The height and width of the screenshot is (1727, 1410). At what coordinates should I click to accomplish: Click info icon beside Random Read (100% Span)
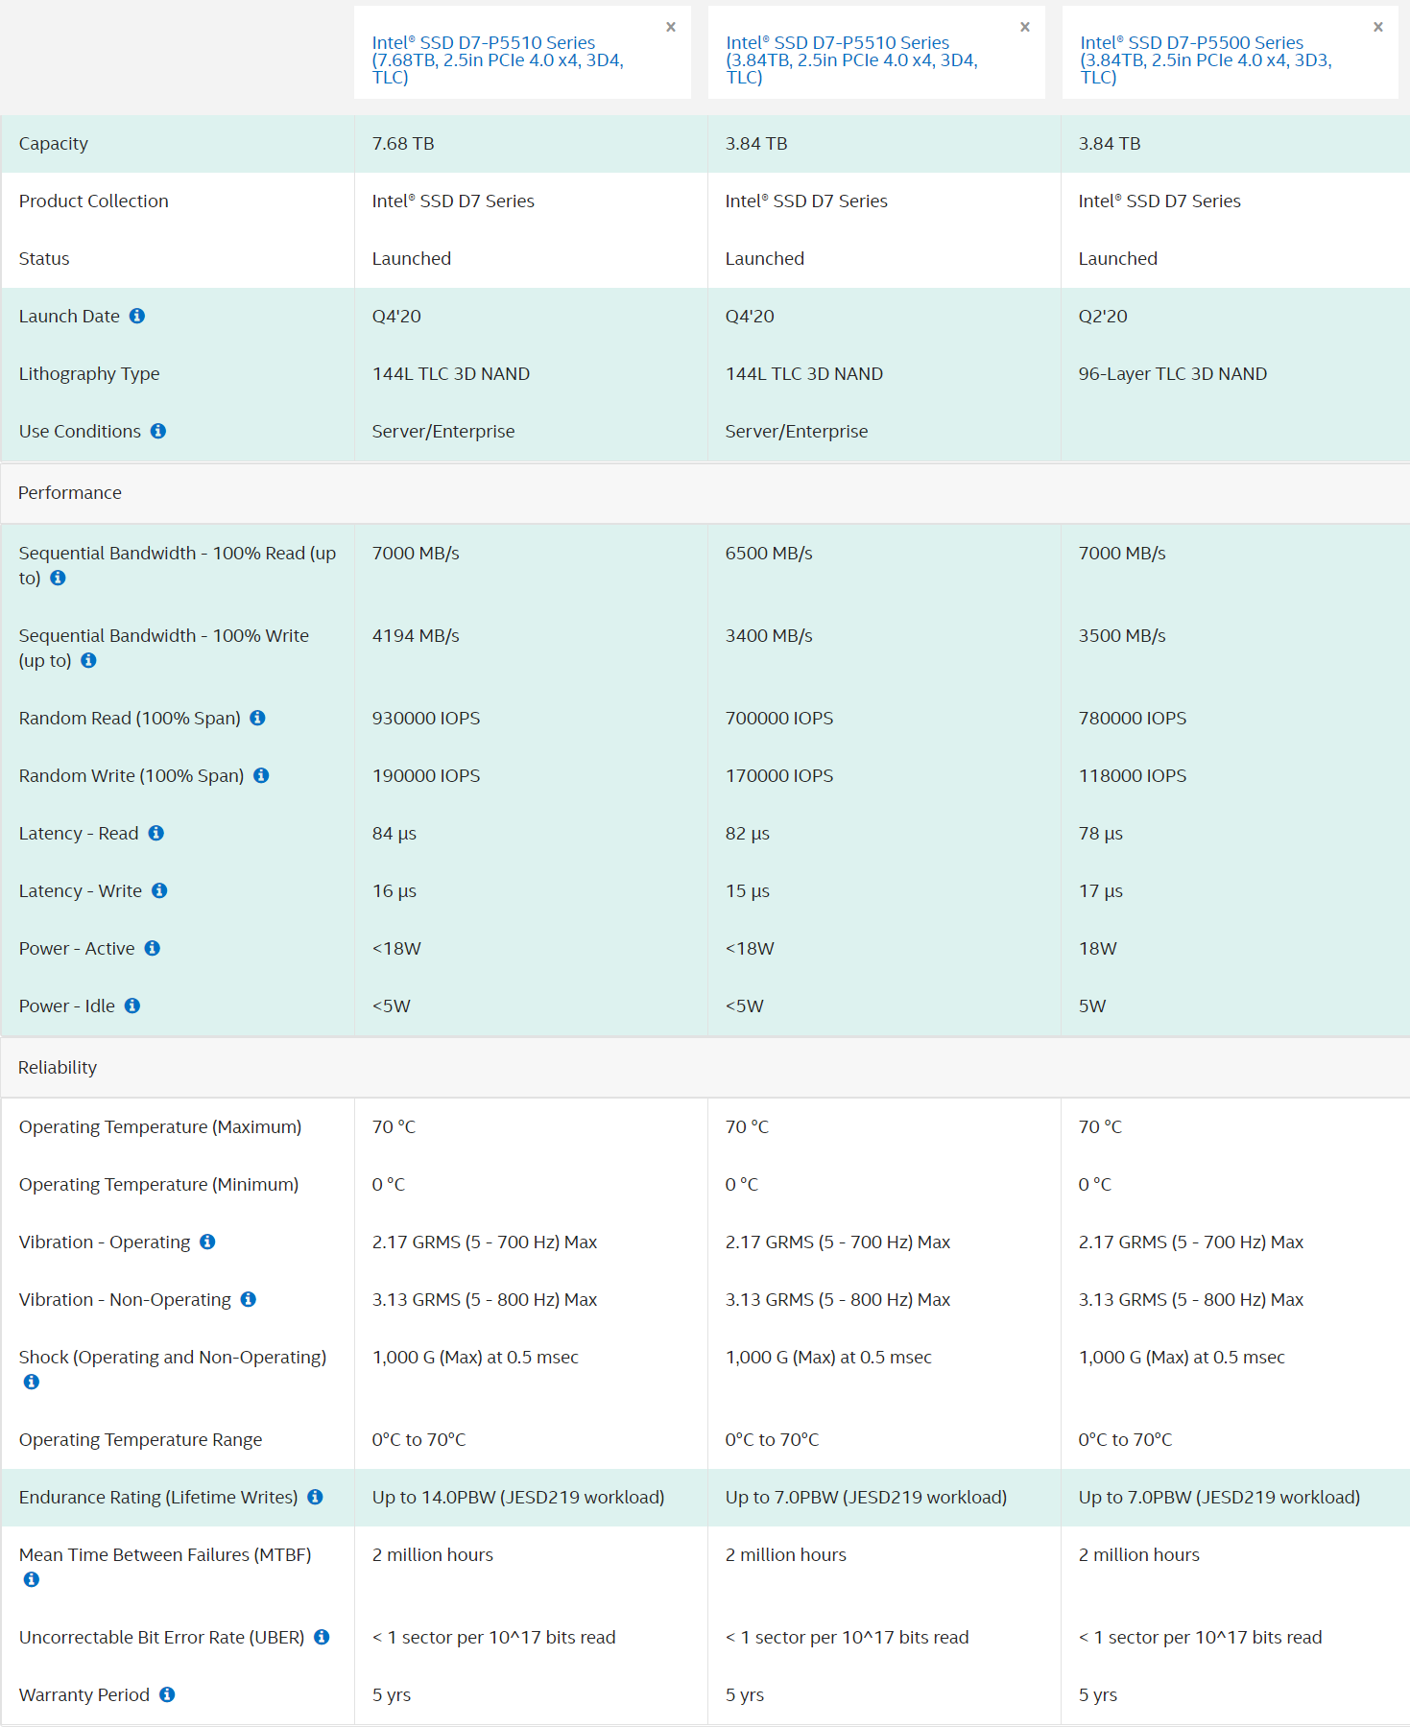click(257, 718)
